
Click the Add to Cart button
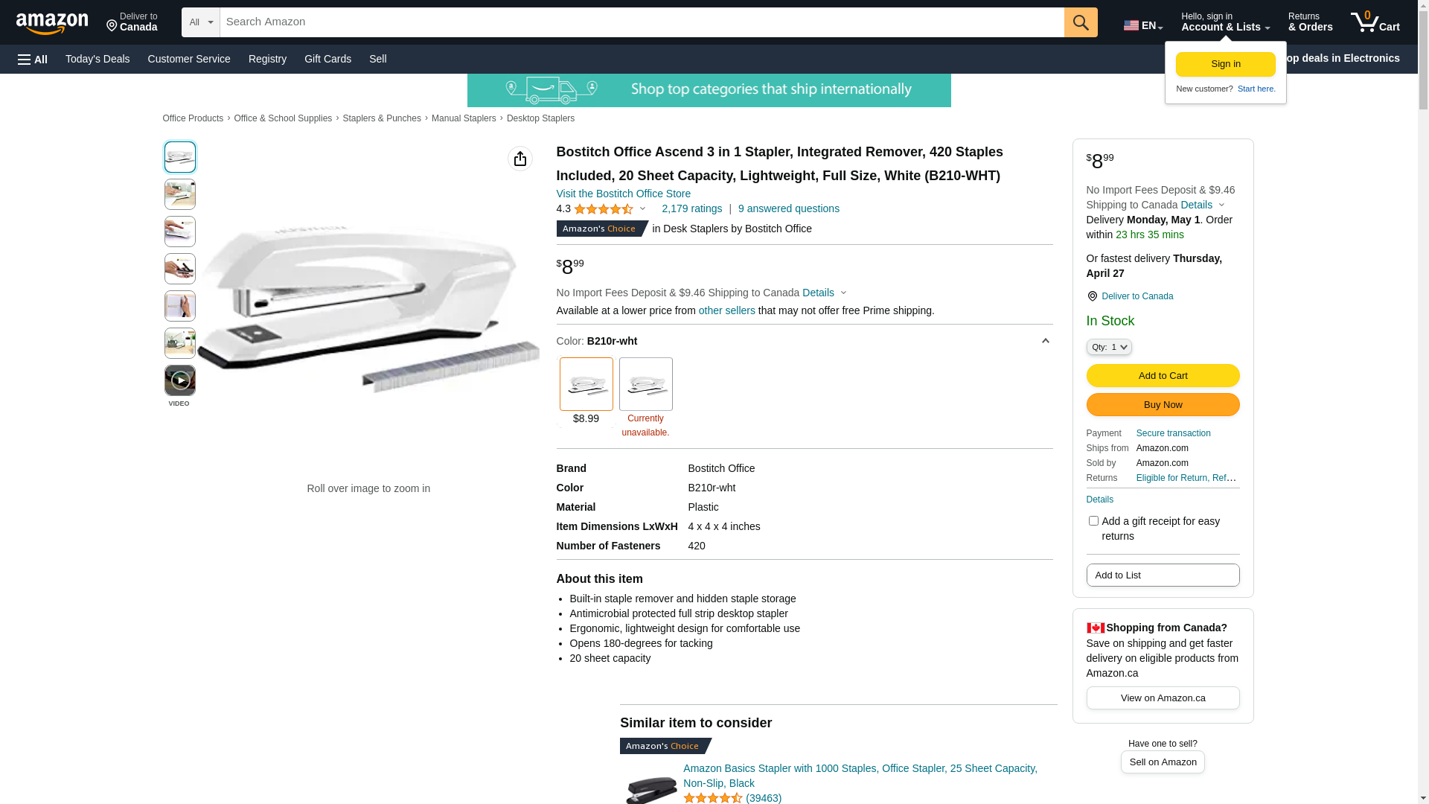coord(1163,376)
